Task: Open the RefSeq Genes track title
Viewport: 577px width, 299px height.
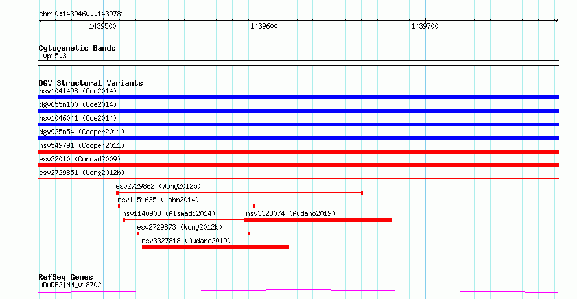Action: click(x=65, y=277)
